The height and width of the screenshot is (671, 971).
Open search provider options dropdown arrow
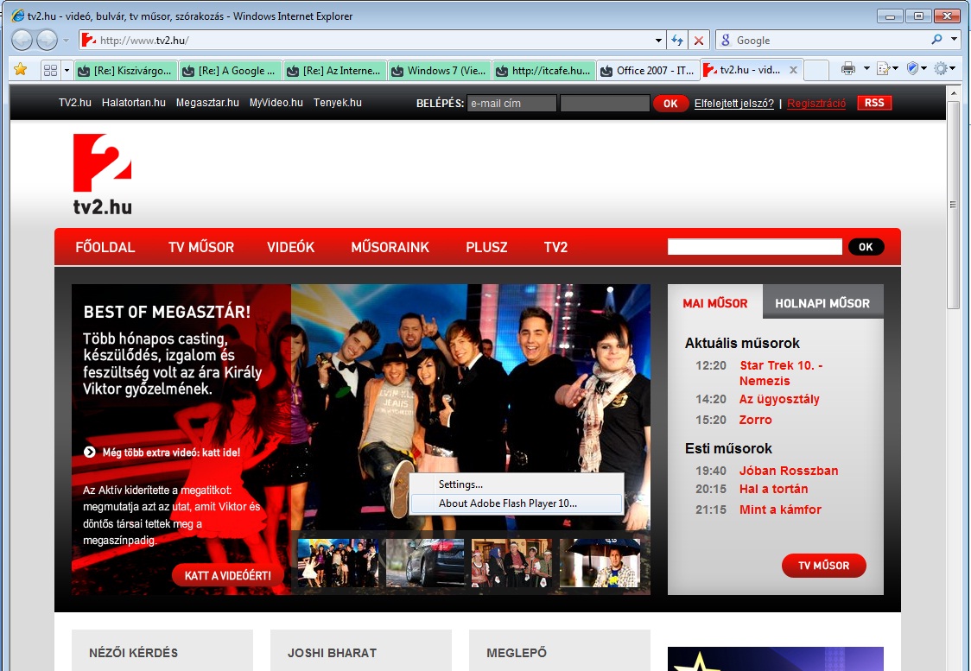[x=955, y=40]
